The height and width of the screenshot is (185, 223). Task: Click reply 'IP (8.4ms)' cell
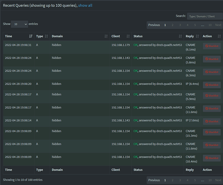tap(192, 84)
